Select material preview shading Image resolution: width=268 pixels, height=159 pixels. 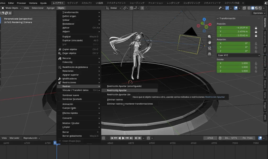click(x=256, y=8)
